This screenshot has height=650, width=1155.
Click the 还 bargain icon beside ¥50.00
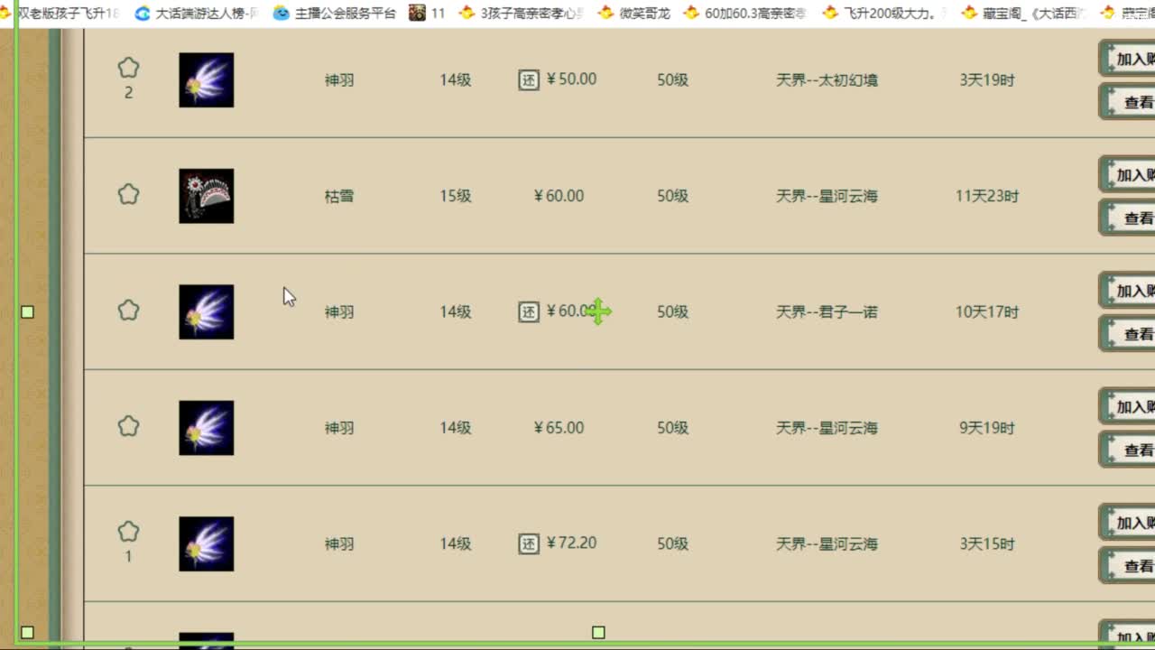coord(529,79)
